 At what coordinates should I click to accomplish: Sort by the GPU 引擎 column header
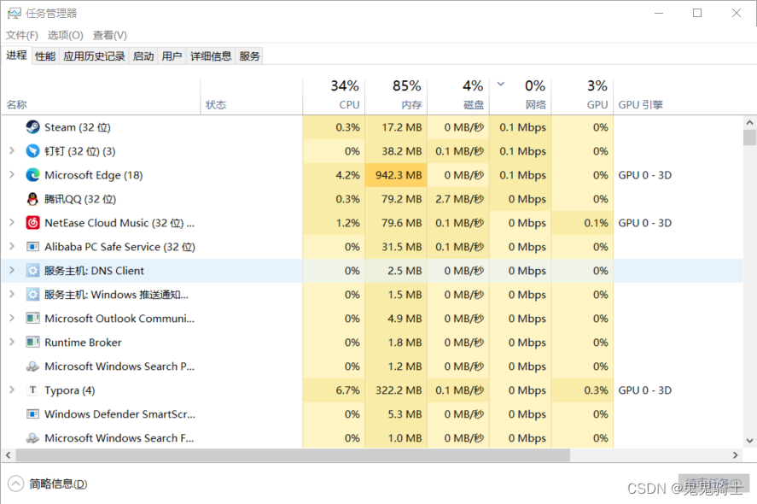pos(678,97)
